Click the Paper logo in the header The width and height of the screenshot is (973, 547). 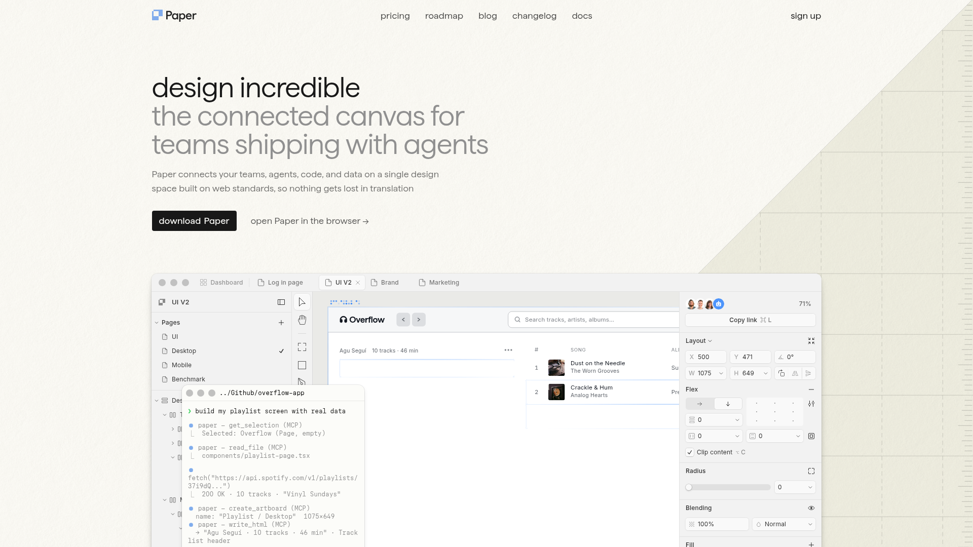click(174, 16)
